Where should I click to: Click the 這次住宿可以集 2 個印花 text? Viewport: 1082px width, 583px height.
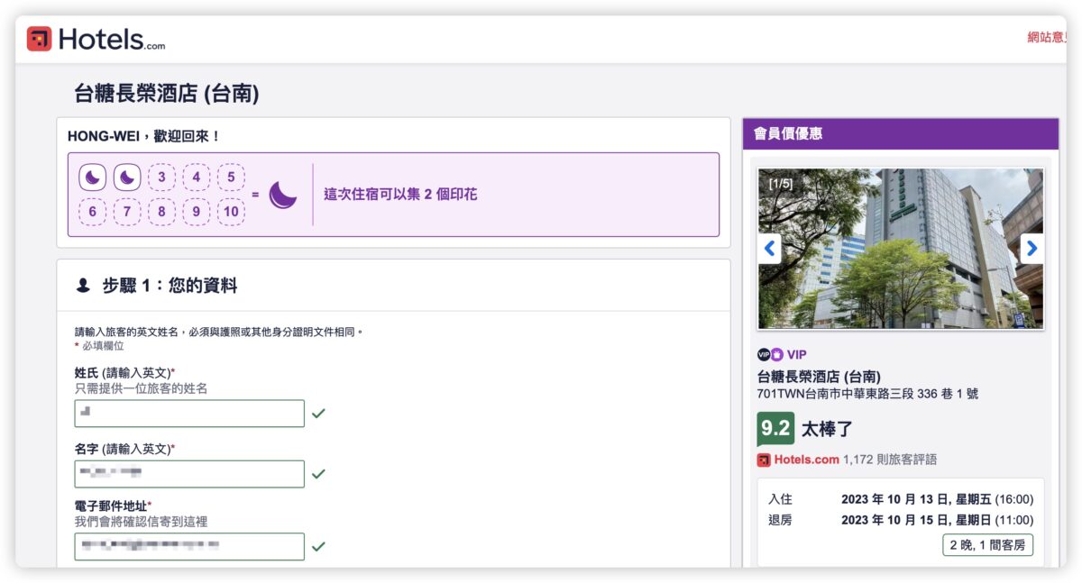click(400, 195)
